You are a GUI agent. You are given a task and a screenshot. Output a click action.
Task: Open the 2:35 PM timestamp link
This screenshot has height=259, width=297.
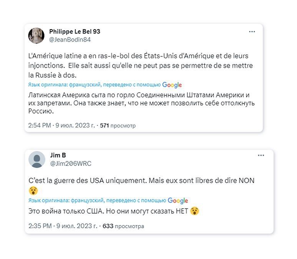coord(63,226)
